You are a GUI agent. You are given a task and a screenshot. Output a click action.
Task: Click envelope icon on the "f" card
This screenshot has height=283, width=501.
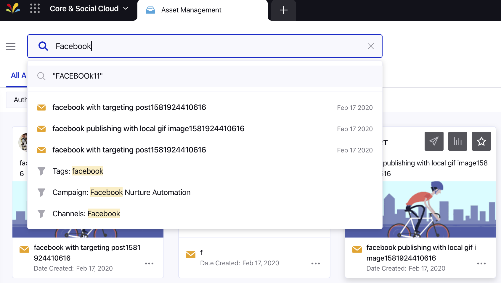(x=191, y=254)
